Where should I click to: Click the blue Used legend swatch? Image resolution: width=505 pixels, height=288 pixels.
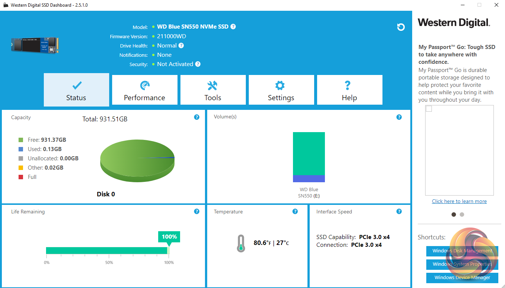click(x=21, y=149)
